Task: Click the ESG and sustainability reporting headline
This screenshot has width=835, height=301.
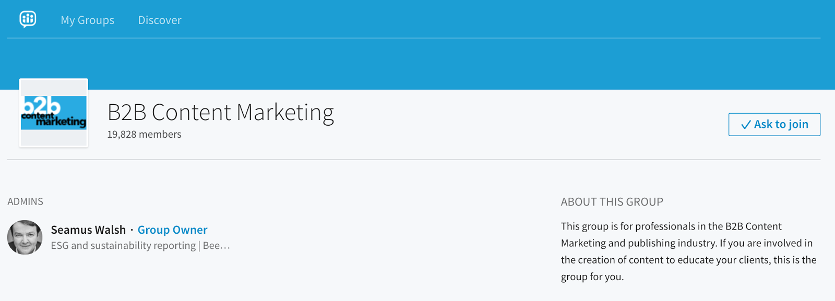Action: (123, 246)
